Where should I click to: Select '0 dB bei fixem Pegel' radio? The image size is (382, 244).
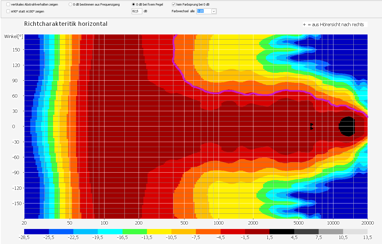[133, 4]
